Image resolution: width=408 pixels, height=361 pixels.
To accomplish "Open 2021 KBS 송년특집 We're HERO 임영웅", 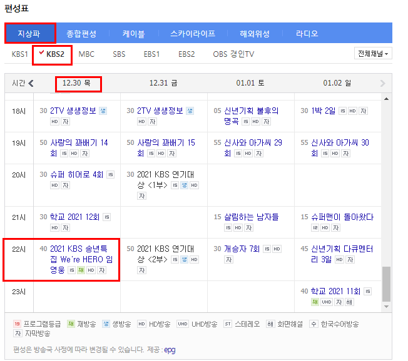I will pyautogui.click(x=81, y=259).
